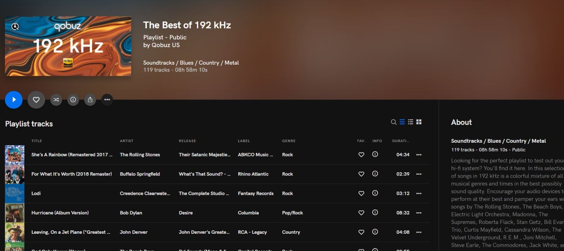This screenshot has width=564, height=251.
Task: Sort tracks by ARTIST column
Action: tap(127, 141)
